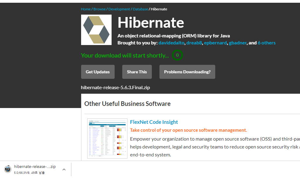Click the 'Take control of your open source' tagline
This screenshot has width=300, height=178.
(188, 130)
